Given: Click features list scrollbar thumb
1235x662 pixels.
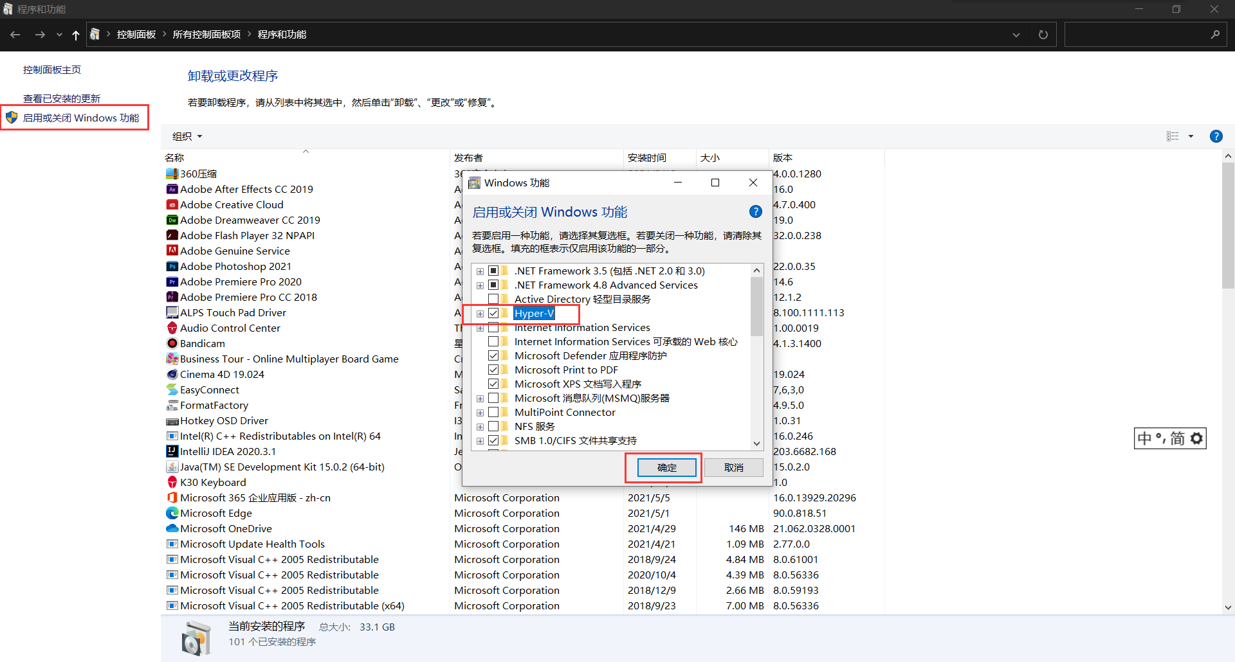Looking at the screenshot, I should 756,307.
